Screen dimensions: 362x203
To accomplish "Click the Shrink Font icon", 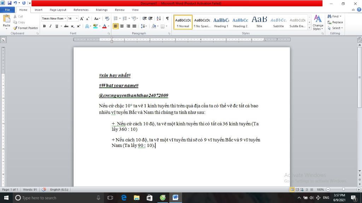I will [x=88, y=18].
